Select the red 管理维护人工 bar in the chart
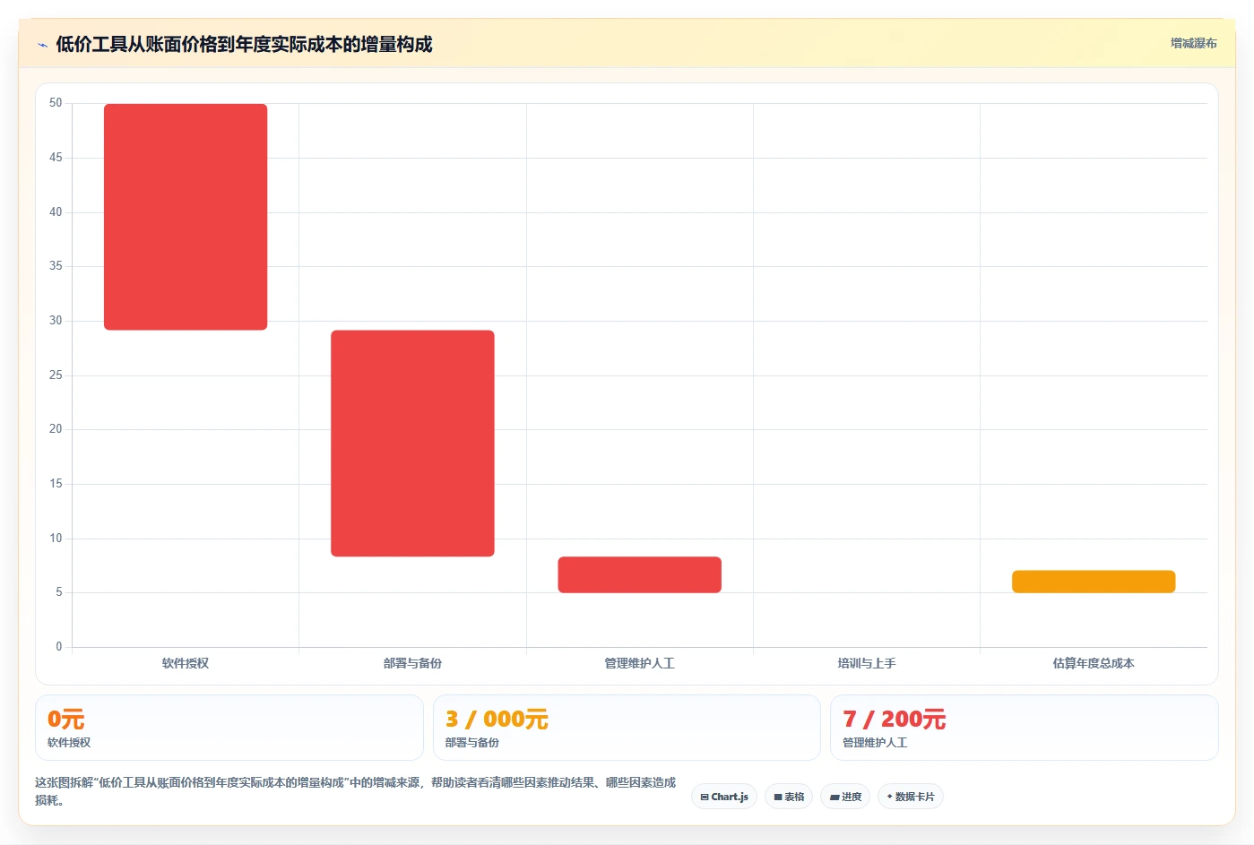1254x845 pixels. (639, 574)
